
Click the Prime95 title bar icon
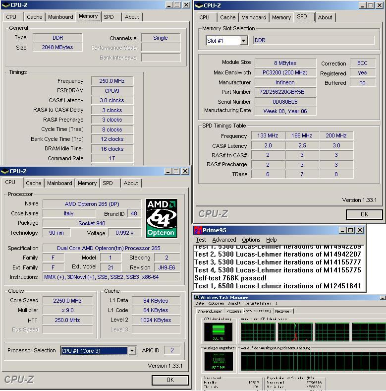coord(198,230)
